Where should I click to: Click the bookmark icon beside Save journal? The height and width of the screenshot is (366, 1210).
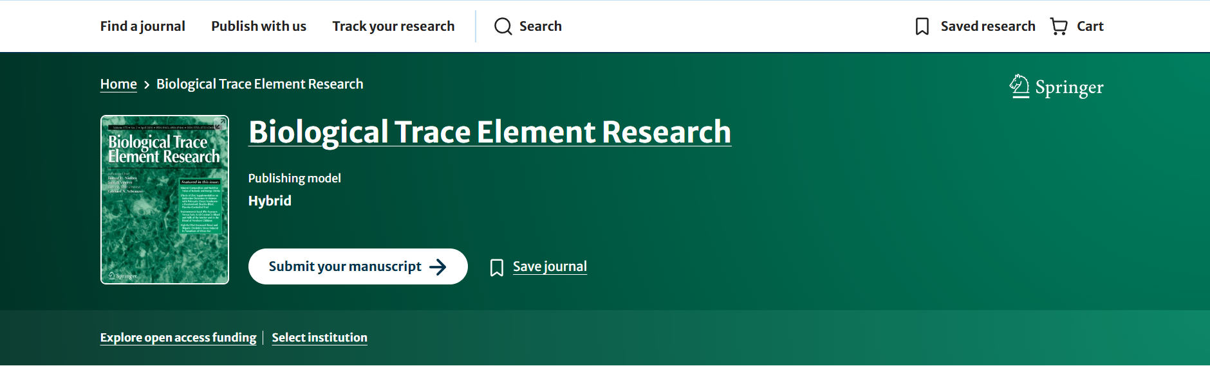click(x=496, y=267)
